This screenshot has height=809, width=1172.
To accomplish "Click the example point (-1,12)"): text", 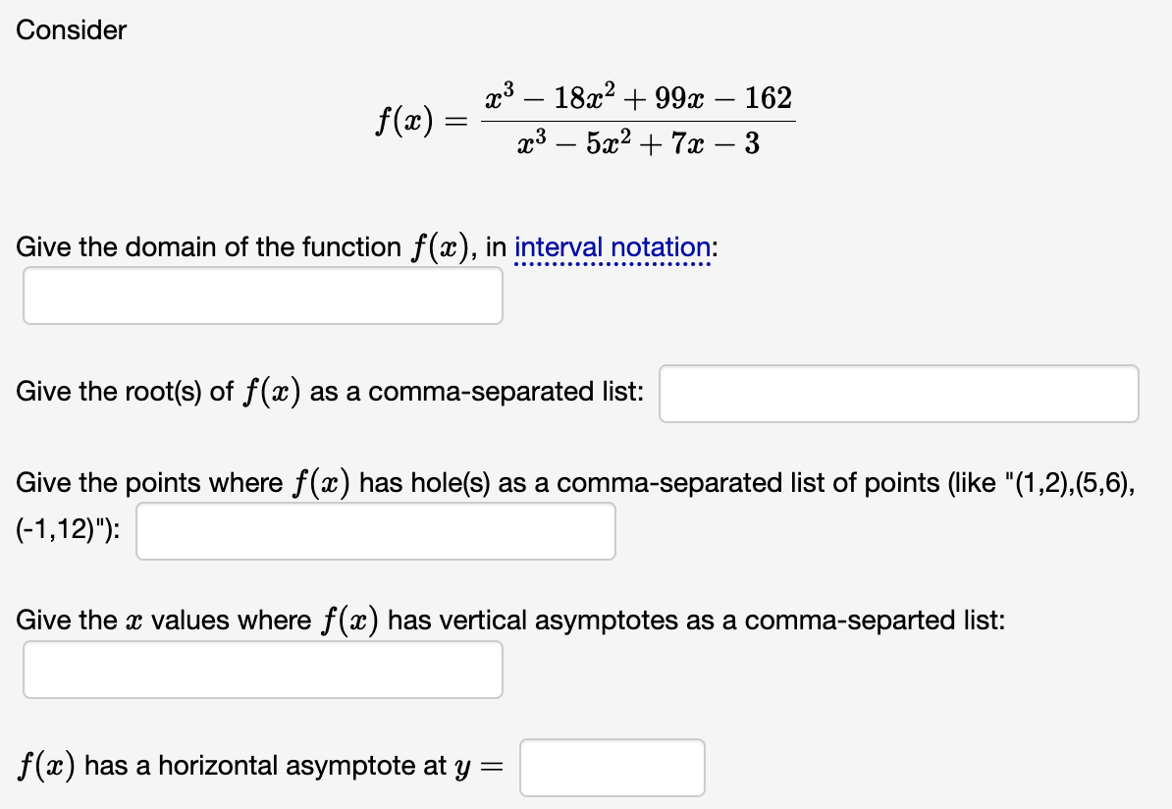I will (68, 529).
